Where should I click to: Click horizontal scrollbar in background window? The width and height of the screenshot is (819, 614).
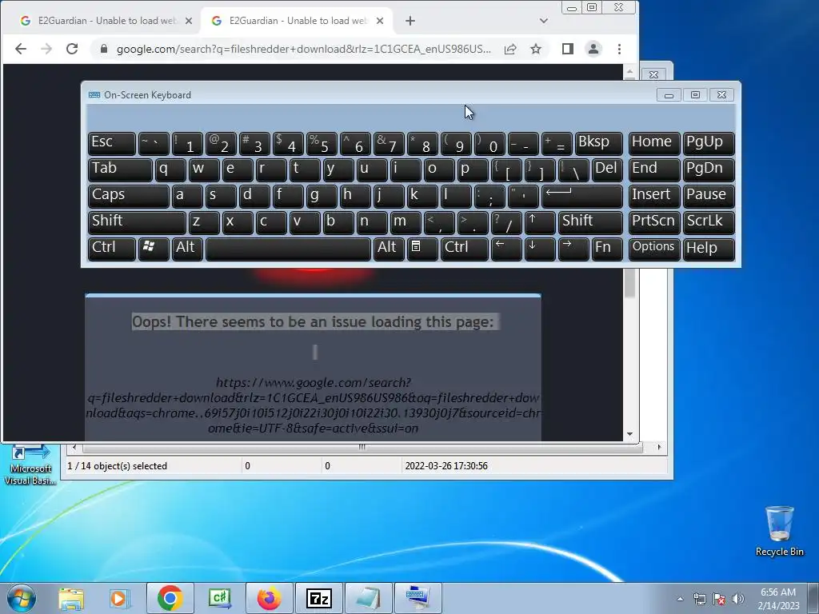pyautogui.click(x=362, y=448)
